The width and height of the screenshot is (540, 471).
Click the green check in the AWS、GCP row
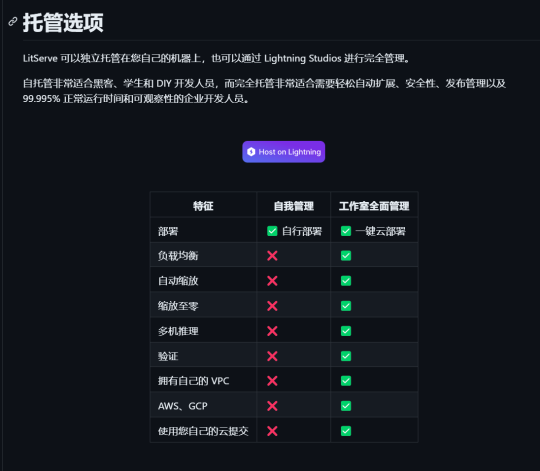click(346, 406)
